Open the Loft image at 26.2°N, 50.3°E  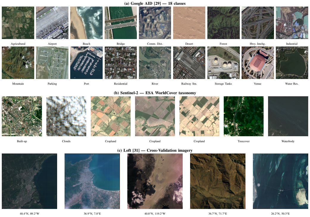(280, 181)
